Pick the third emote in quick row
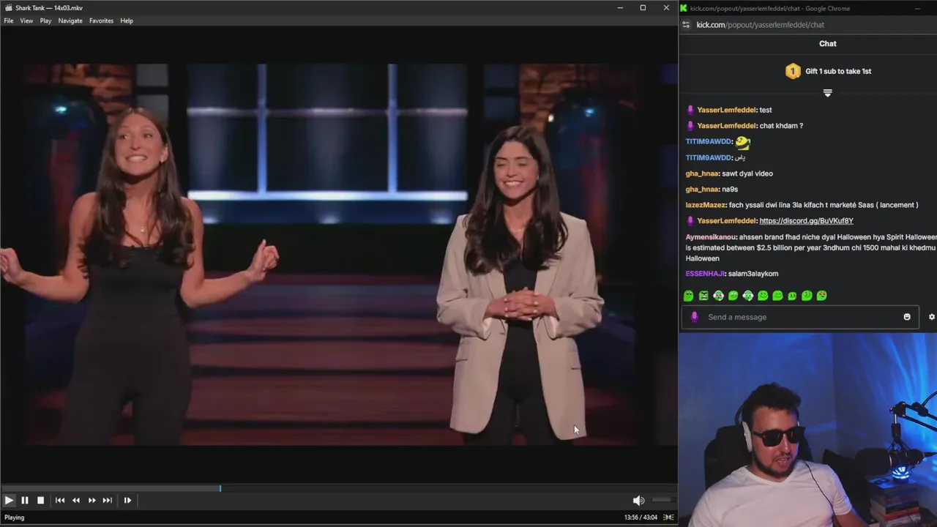Image resolution: width=937 pixels, height=527 pixels. [x=718, y=296]
